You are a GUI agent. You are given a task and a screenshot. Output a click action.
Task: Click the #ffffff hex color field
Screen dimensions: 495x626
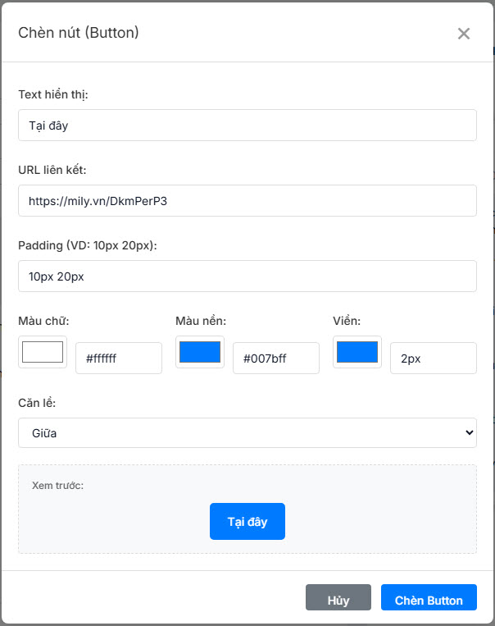pos(119,359)
